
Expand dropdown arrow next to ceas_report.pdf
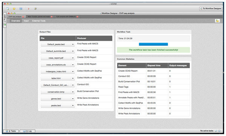pyautogui.click(x=73, y=58)
